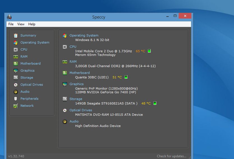
Task: Open Graphics section in sidebar
Action: [27, 71]
